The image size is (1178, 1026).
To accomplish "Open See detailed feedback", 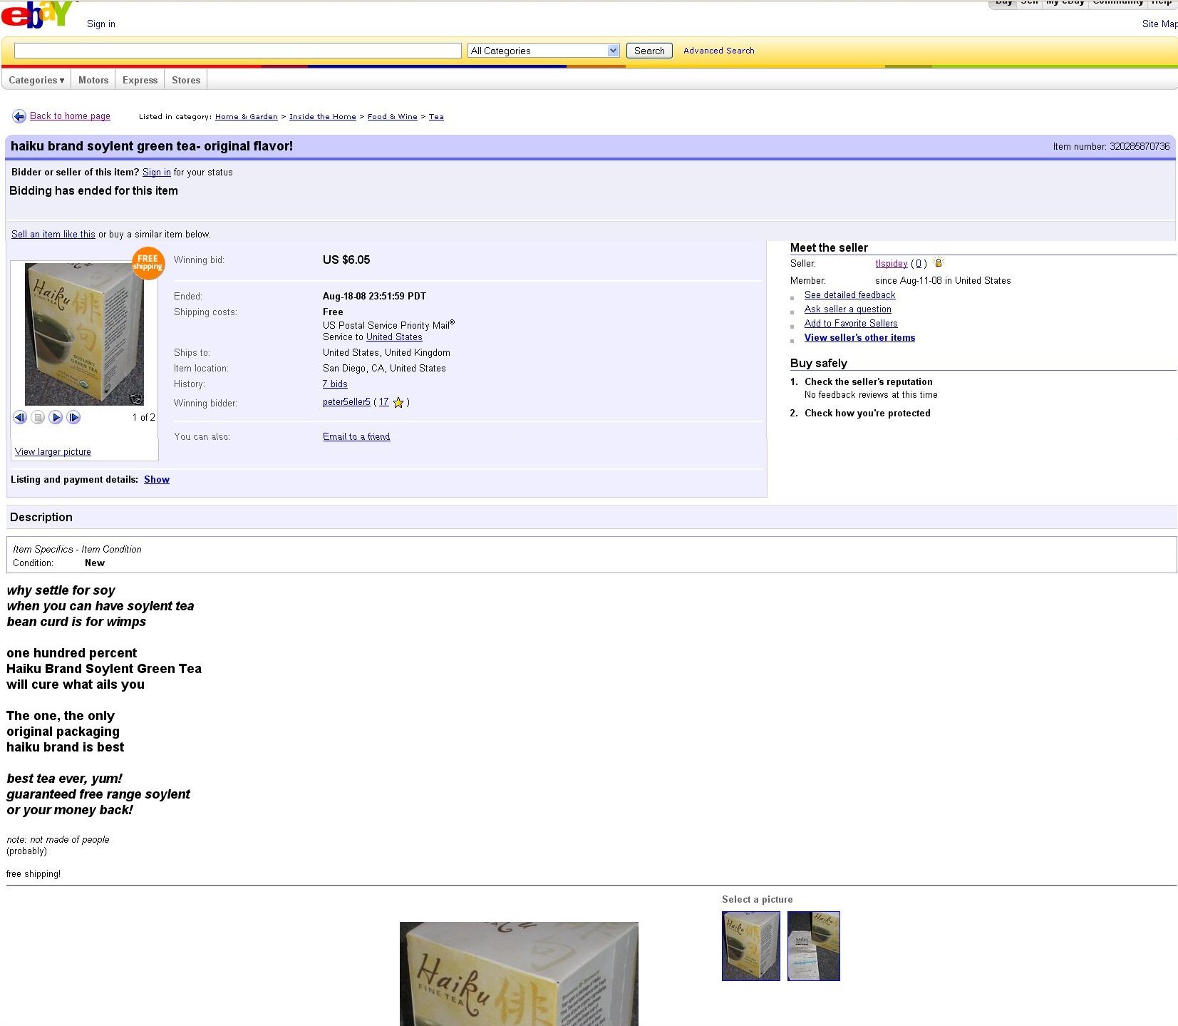I will coord(849,294).
